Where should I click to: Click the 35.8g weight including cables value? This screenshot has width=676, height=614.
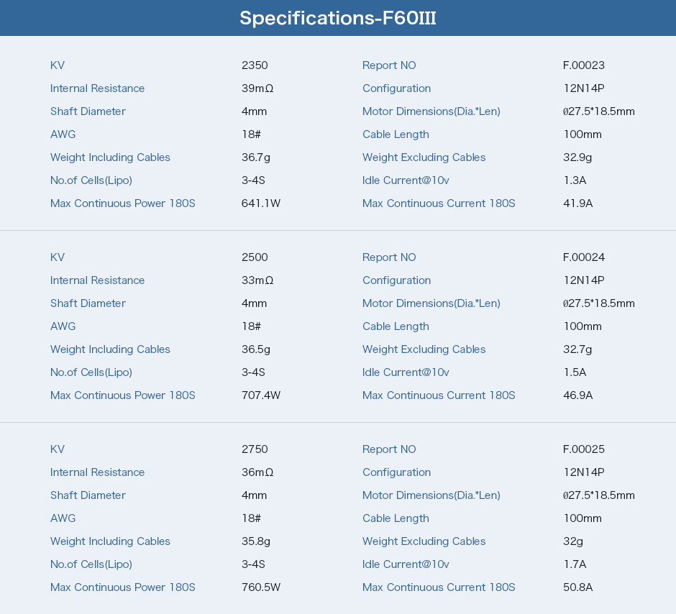pos(255,541)
